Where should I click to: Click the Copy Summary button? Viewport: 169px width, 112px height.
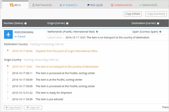pos(156,14)
